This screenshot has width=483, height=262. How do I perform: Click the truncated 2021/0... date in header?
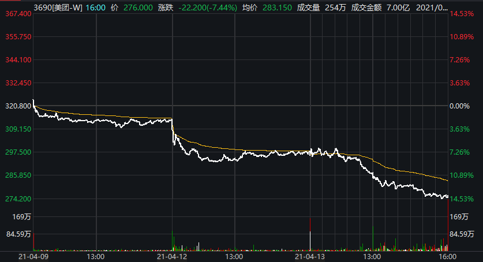pos(432,8)
